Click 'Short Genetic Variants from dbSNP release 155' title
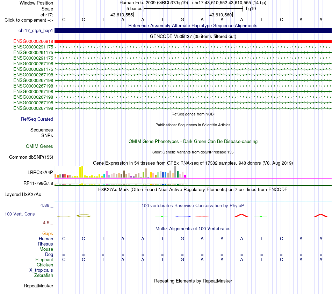 click(193, 152)
